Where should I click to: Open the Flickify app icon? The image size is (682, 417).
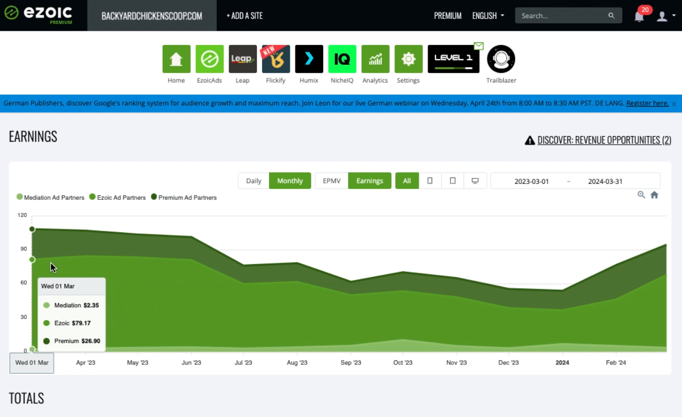276,59
